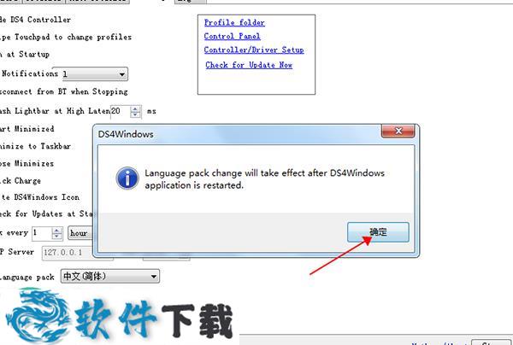The image size is (513, 345).
Task: Open the Control Panel link
Action: click(x=233, y=36)
